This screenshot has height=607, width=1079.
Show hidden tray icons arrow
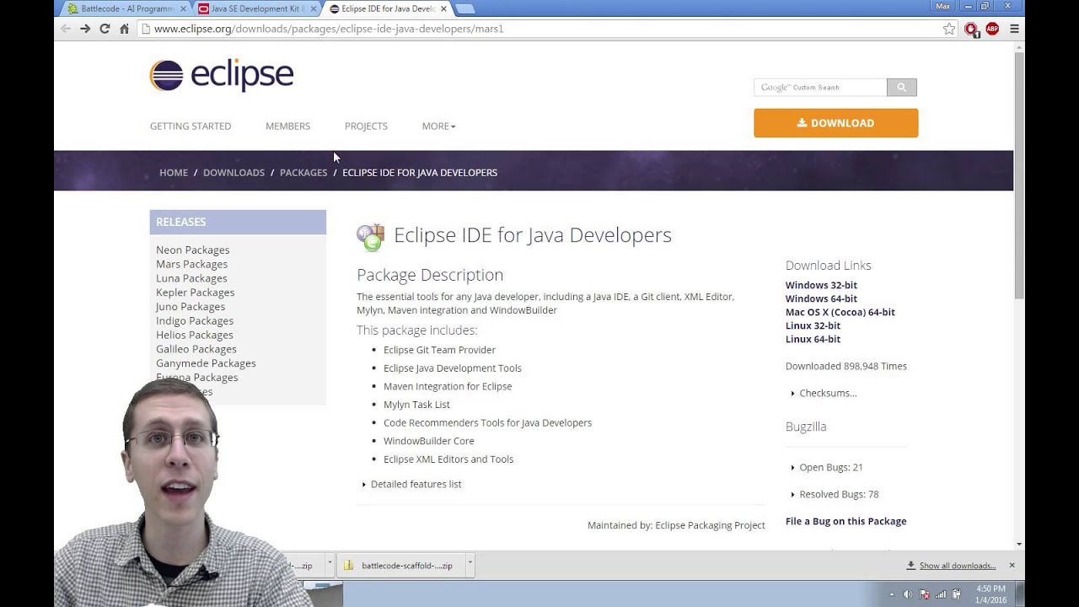(x=892, y=594)
